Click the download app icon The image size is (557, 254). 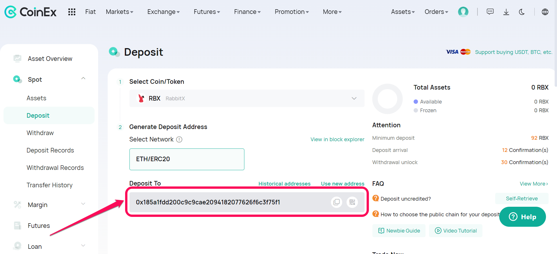pyautogui.click(x=506, y=12)
